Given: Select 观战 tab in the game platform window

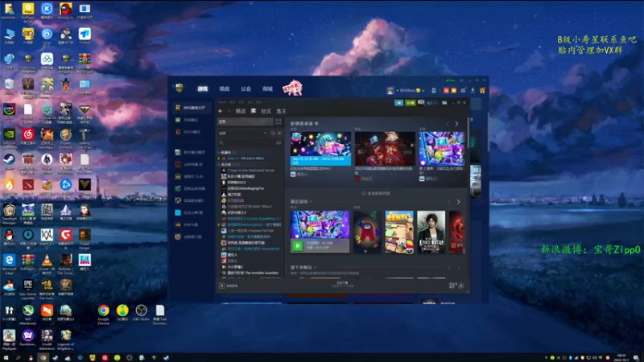Looking at the screenshot, I should 225,88.
